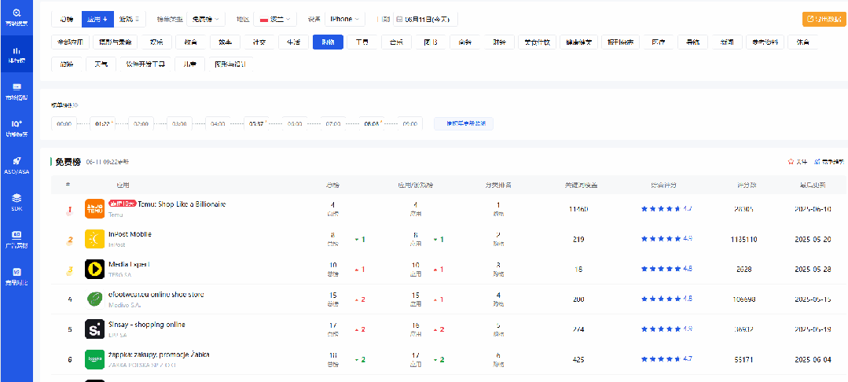Click Temu's 4.7 star rating
This screenshot has height=382, width=848.
tap(666, 208)
